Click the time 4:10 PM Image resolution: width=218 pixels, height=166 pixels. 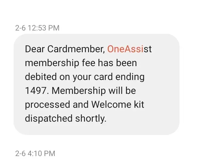tap(41, 153)
